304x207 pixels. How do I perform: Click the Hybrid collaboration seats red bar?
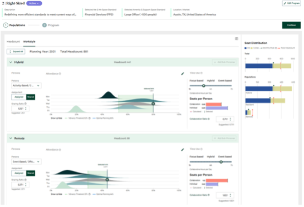click(214, 104)
